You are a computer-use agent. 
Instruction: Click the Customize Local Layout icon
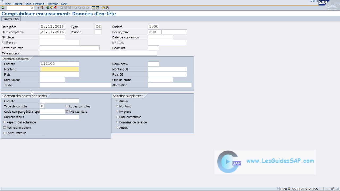coord(107,8)
